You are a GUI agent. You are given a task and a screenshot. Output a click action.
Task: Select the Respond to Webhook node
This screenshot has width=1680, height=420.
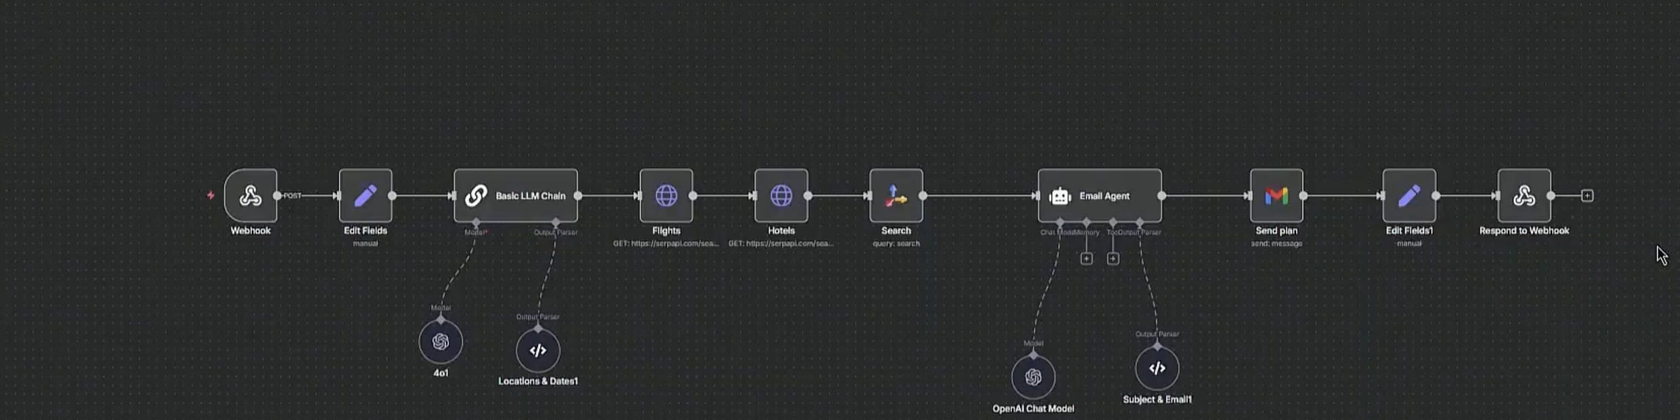pyautogui.click(x=1524, y=196)
